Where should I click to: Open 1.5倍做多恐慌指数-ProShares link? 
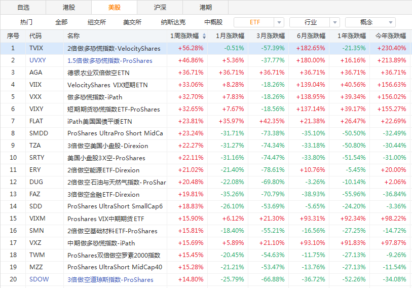(110, 61)
